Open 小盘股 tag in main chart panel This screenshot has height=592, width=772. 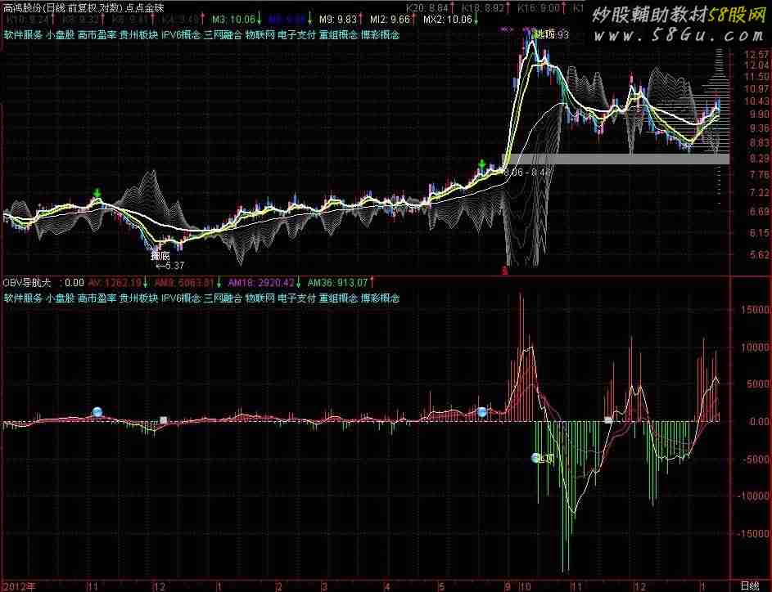coord(60,35)
